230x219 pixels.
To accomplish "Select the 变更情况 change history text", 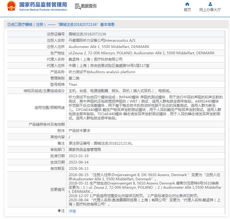I will [145, 189].
